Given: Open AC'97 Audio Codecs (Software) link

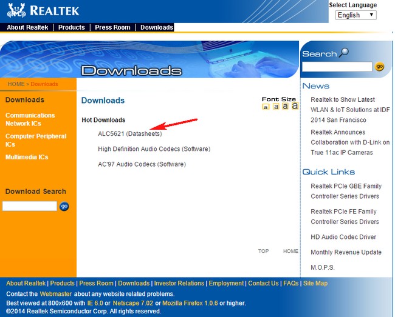Looking at the screenshot, I should tap(142, 164).
